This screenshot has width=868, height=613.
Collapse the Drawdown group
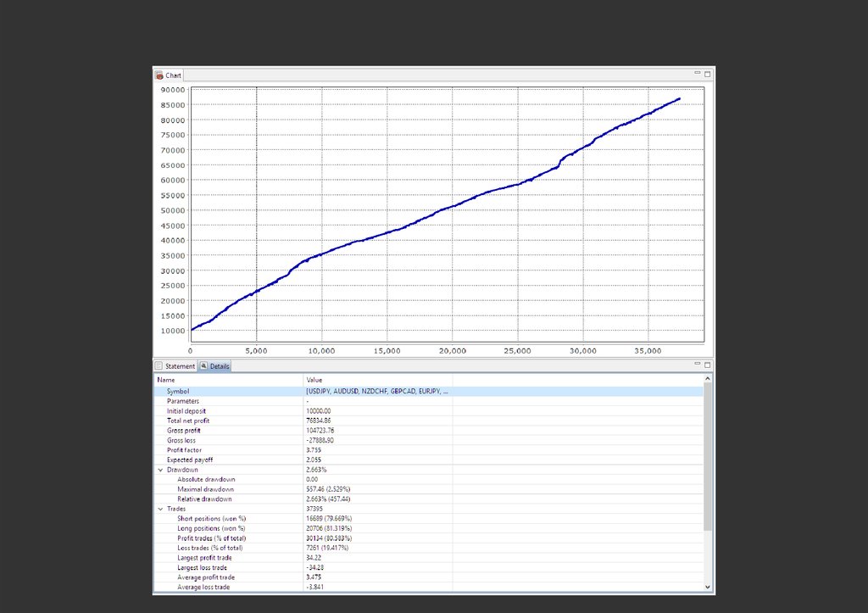(159, 470)
